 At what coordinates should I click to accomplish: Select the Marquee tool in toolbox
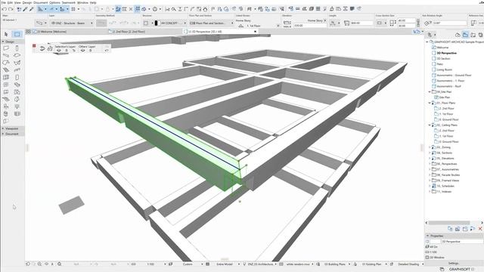tap(17, 34)
